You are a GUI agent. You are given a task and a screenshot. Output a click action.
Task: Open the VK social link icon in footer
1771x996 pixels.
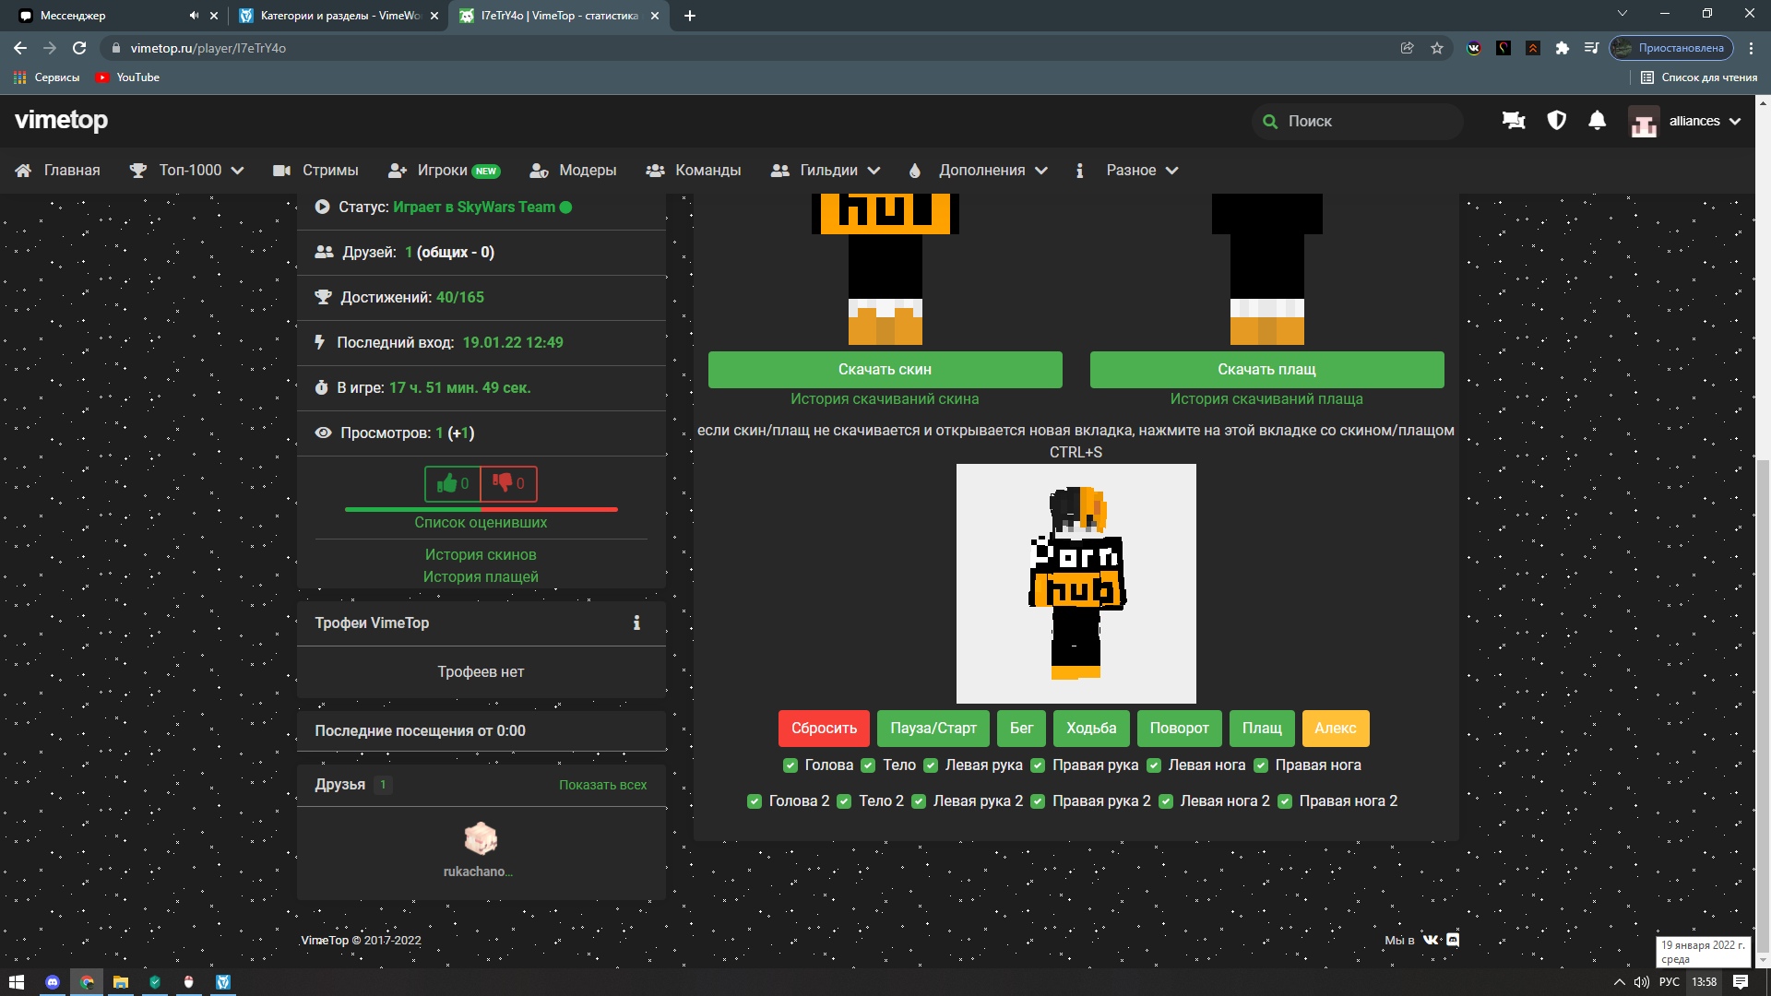(x=1431, y=940)
